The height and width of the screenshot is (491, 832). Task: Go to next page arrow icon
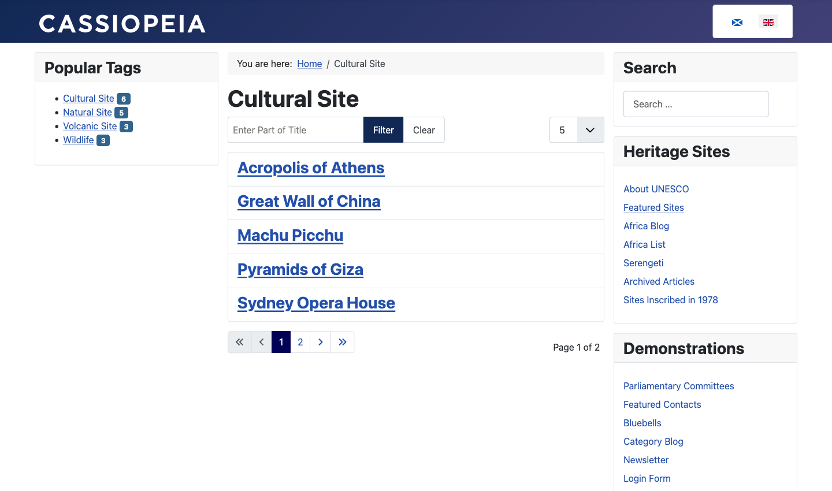pyautogui.click(x=320, y=342)
